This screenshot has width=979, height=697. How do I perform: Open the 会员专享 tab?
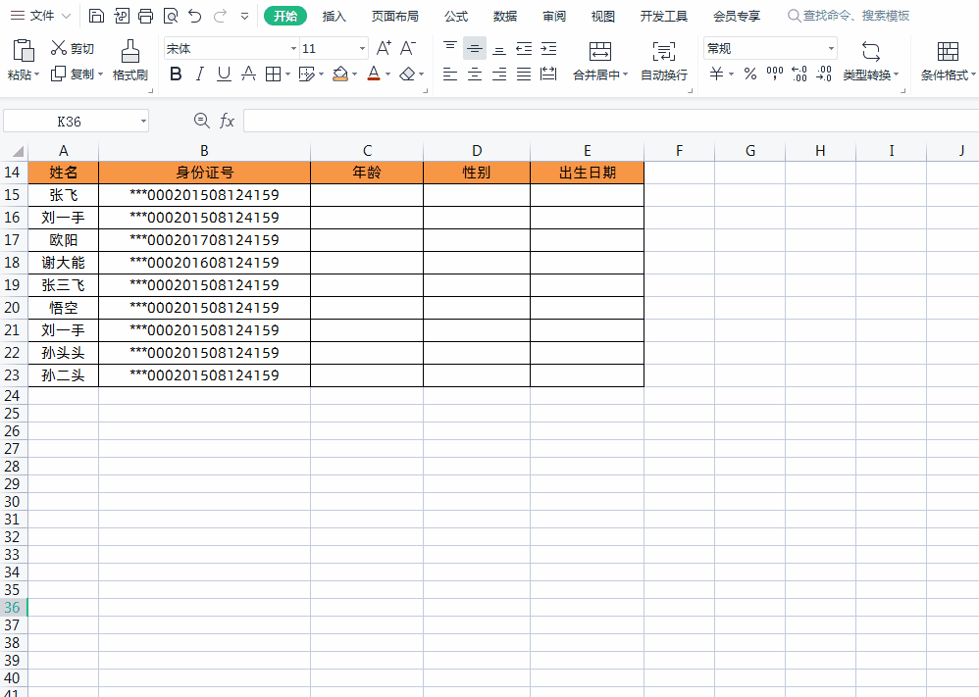tap(737, 17)
